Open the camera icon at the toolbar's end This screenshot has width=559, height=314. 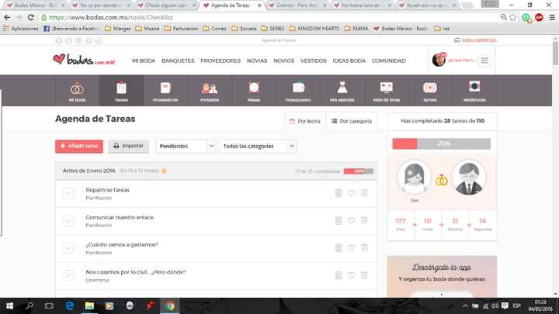click(474, 87)
